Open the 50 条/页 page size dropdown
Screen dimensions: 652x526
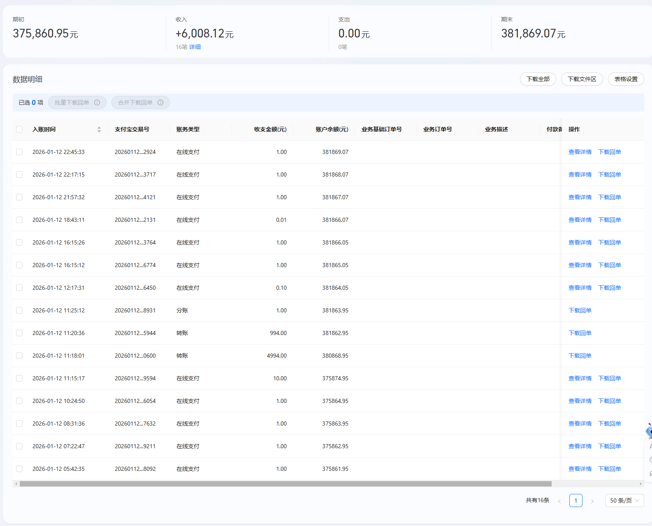click(x=624, y=500)
